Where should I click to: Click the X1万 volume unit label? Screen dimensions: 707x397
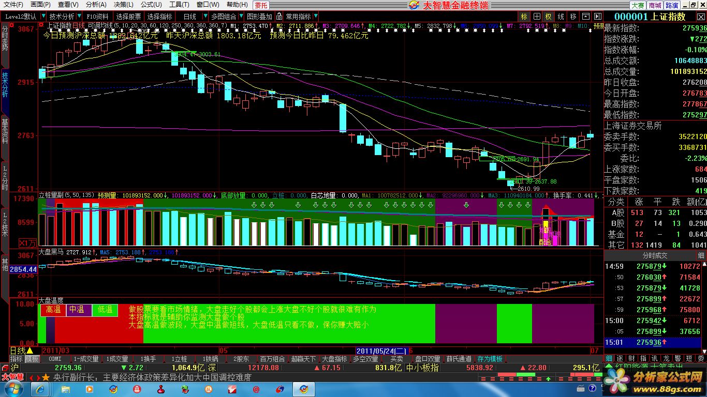[x=28, y=242]
